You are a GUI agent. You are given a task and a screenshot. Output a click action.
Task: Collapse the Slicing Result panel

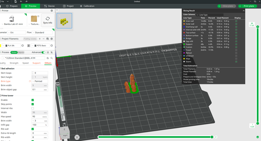click(243, 11)
